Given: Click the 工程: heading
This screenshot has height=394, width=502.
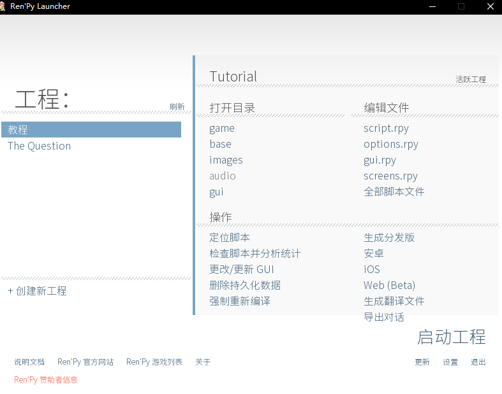Looking at the screenshot, I should coord(42,99).
